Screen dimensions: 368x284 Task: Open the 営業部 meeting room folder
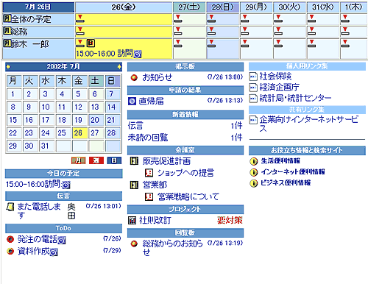point(155,185)
